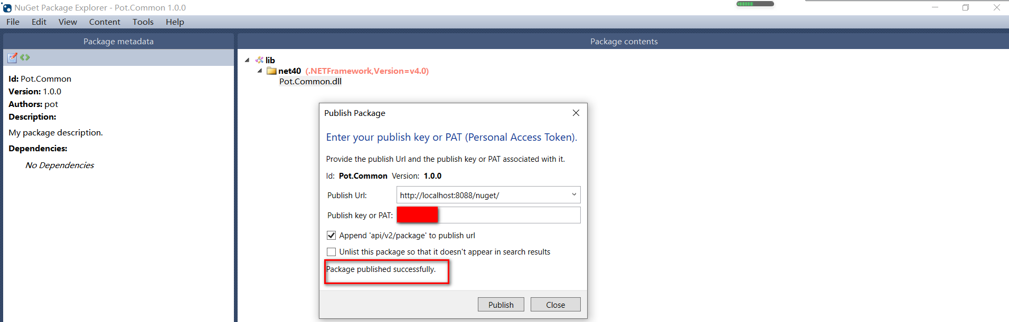Select the net40 folder icon
The width and height of the screenshot is (1009, 322).
[271, 71]
